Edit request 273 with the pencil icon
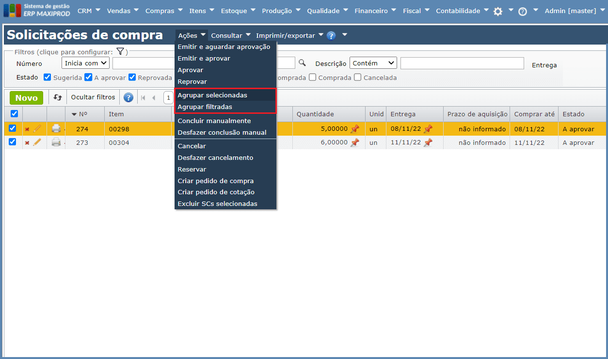608x359 pixels. pyautogui.click(x=37, y=142)
